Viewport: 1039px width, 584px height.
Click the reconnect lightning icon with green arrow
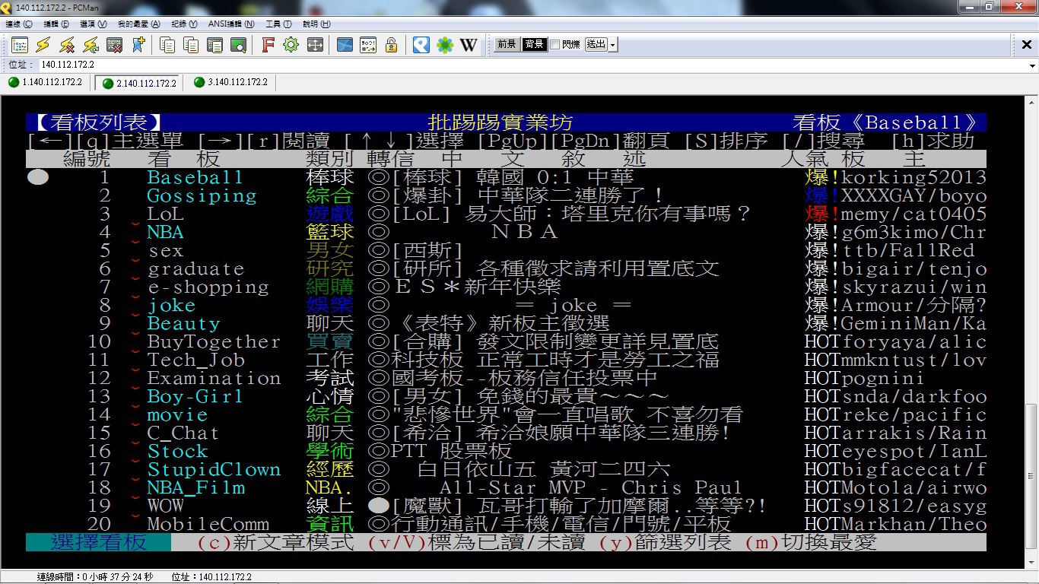[91, 45]
